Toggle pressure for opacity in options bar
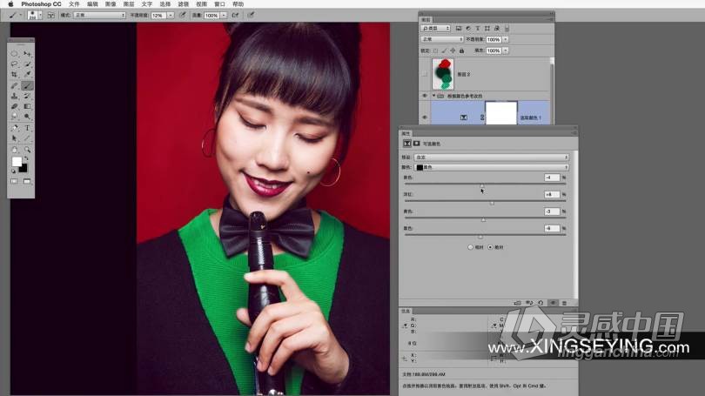 pos(183,16)
